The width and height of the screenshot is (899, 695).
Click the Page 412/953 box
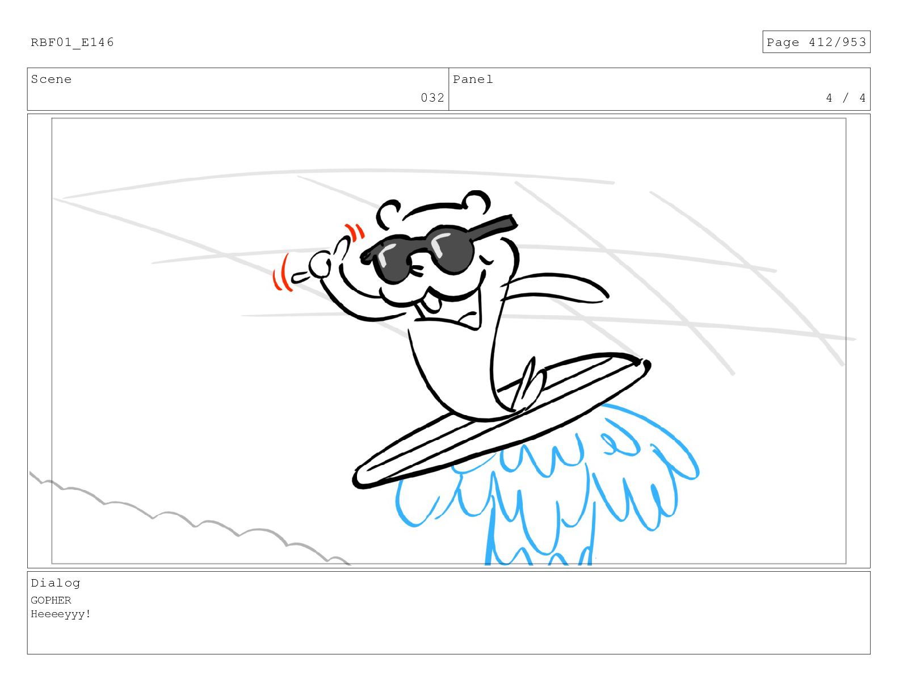pyautogui.click(x=816, y=42)
